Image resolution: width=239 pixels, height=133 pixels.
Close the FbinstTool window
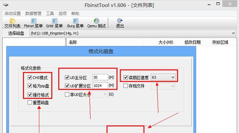(x=230, y=4)
